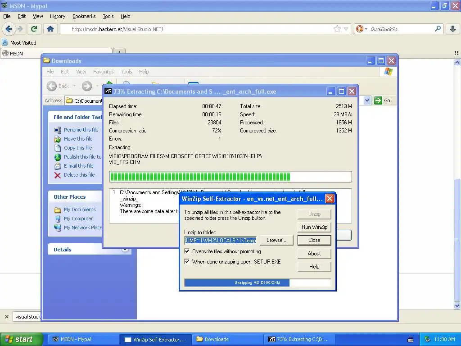Bookmark this page with star icon
This screenshot has height=346, width=461.
pos(337,29)
